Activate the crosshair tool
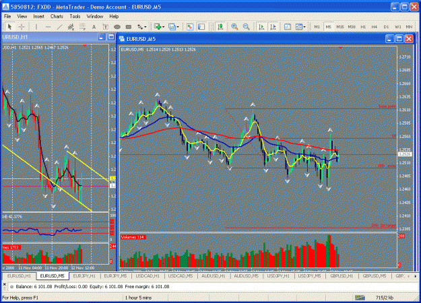 [x=22, y=26]
